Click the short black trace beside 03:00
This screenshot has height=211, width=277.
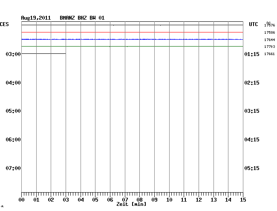(43, 53)
